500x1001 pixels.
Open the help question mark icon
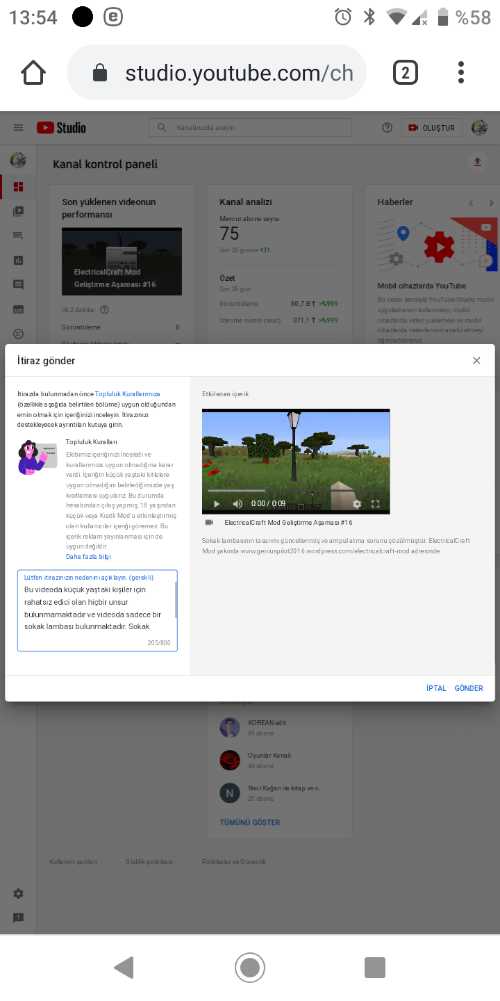click(x=387, y=128)
